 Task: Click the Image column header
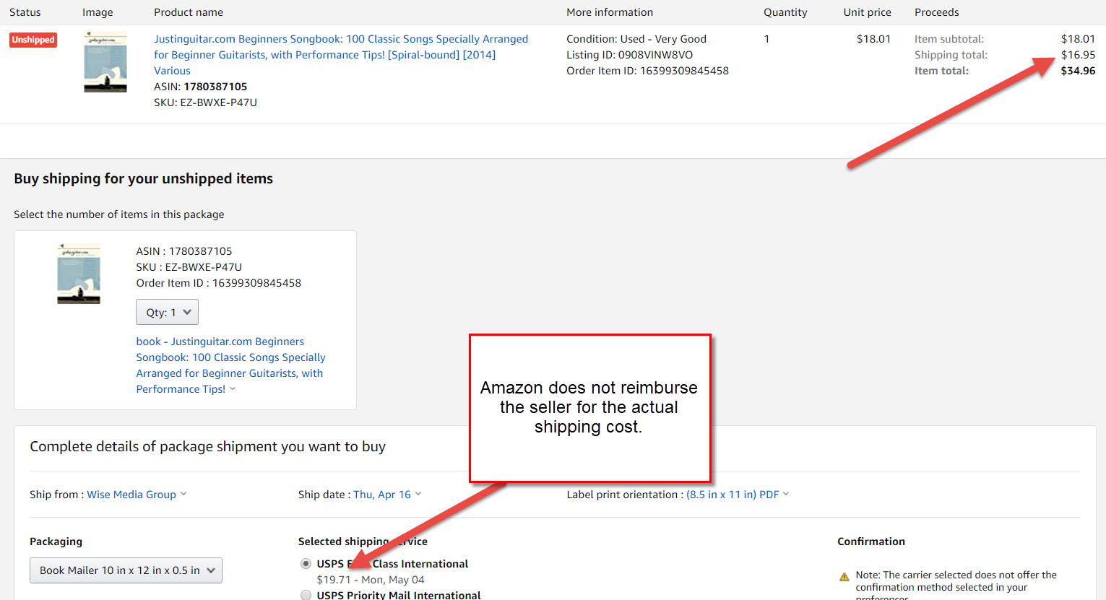pyautogui.click(x=98, y=12)
